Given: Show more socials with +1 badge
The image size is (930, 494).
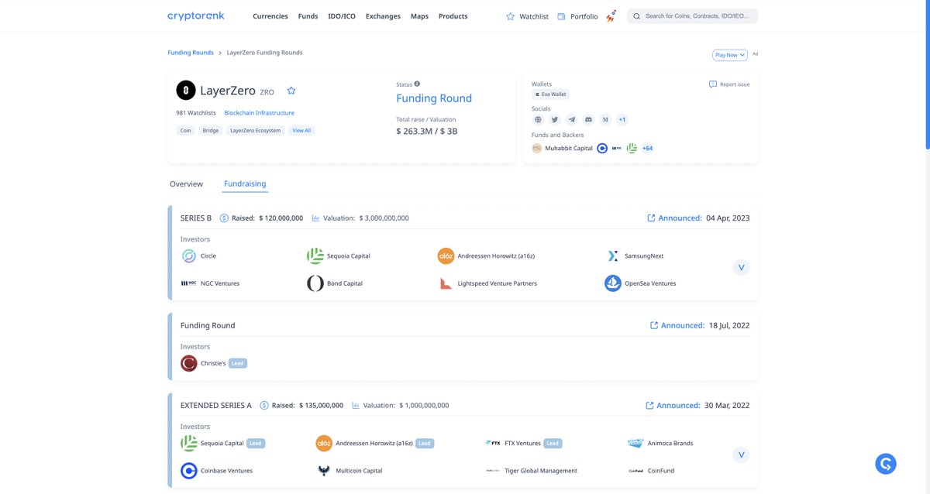Looking at the screenshot, I should tap(622, 119).
